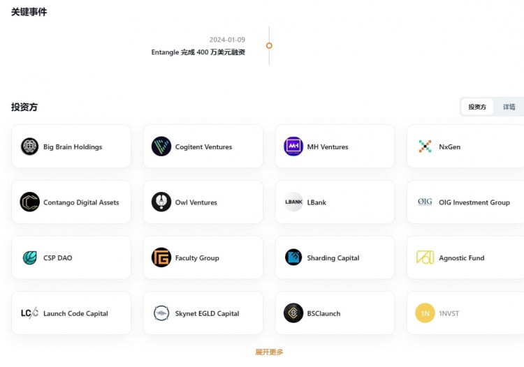Click the Contango Digital Assets logo
Viewport: 524px width, 367px height.
click(30, 202)
